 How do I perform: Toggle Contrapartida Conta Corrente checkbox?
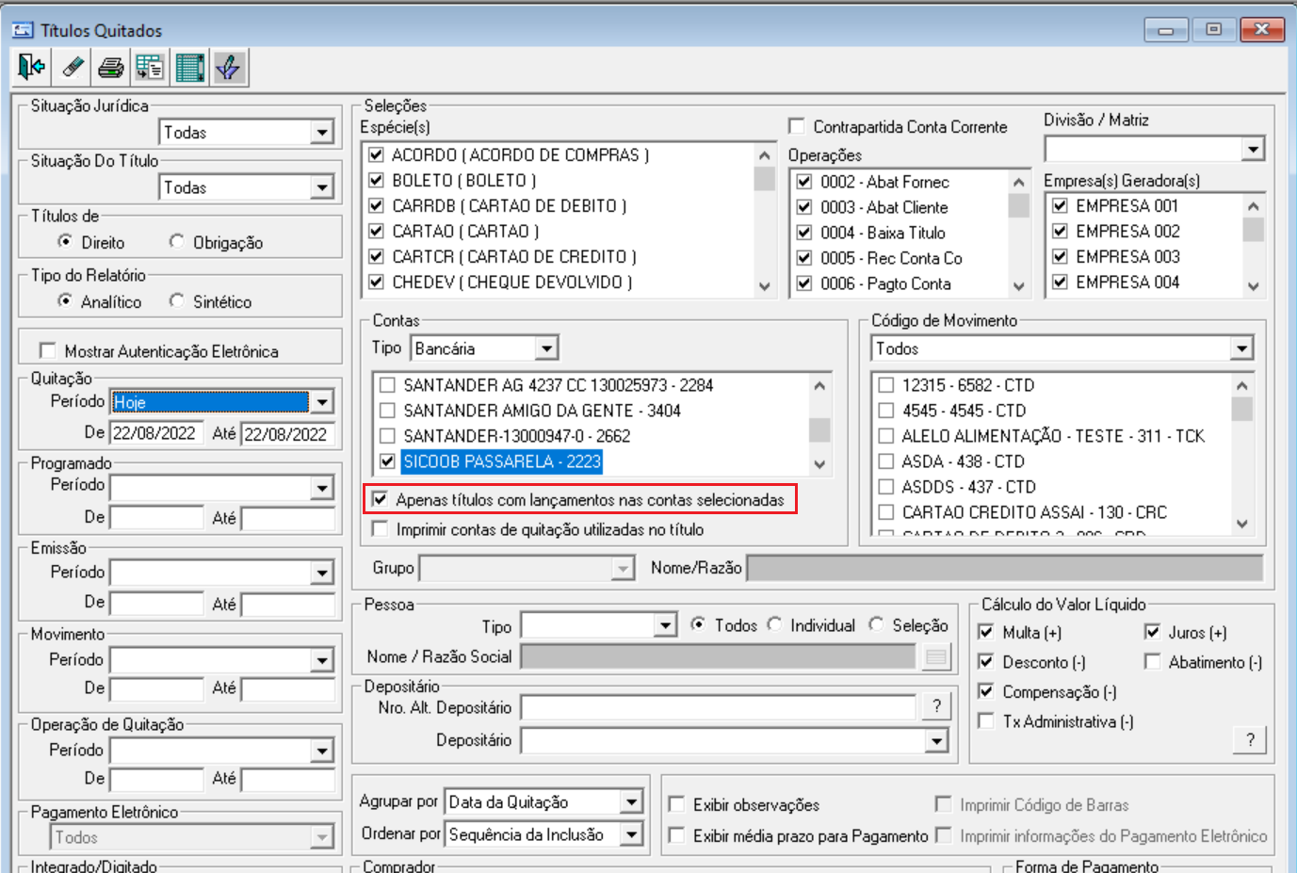(x=797, y=125)
